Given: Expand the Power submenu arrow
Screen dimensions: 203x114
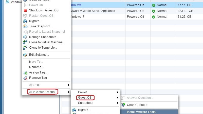Looking at the screenshot, I should [118, 92].
